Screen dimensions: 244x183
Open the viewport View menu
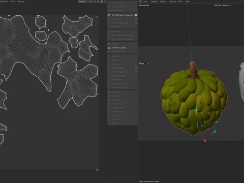[x=145, y=2]
